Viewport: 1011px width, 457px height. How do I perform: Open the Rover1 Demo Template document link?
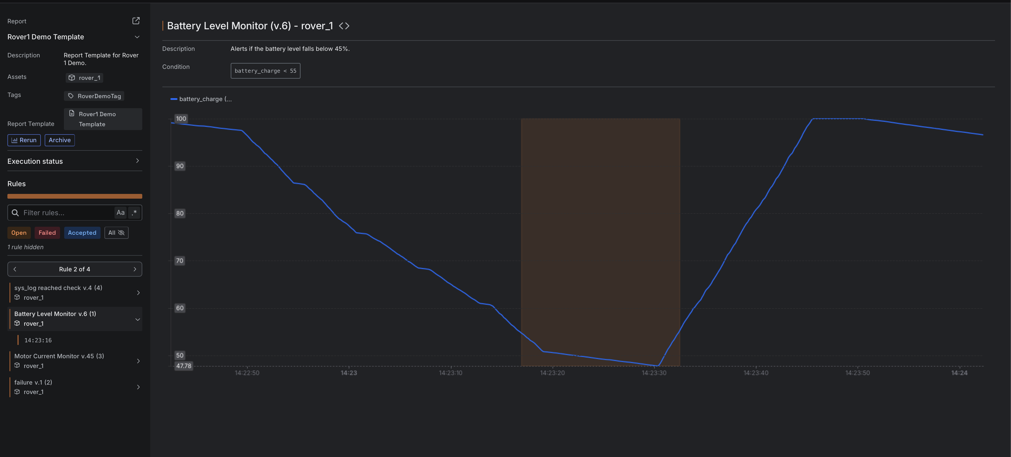(97, 119)
